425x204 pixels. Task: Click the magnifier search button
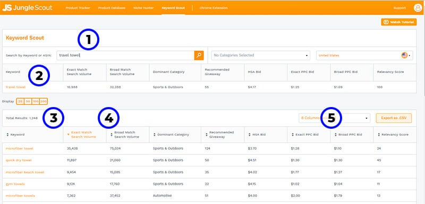(199, 56)
